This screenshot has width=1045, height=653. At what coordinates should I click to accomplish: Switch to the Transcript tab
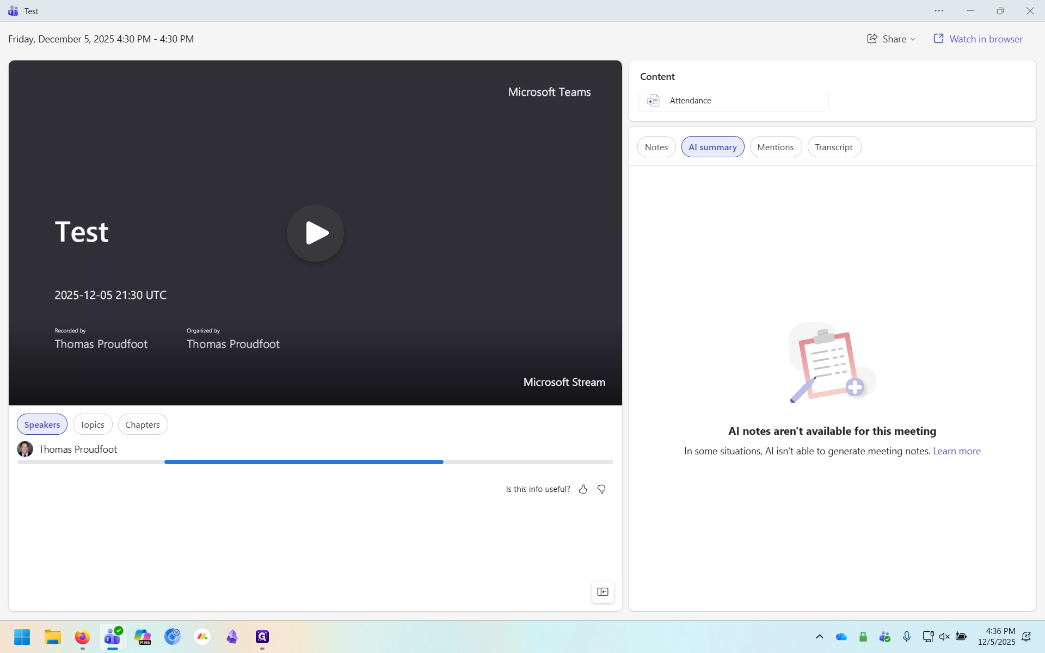[x=833, y=147]
